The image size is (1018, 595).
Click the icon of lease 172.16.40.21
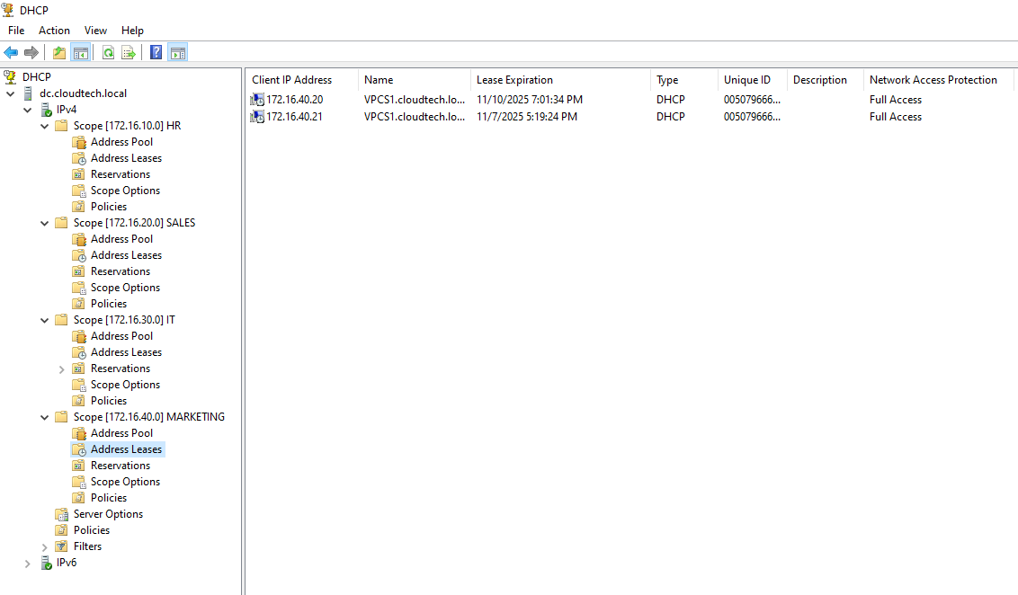(x=258, y=117)
